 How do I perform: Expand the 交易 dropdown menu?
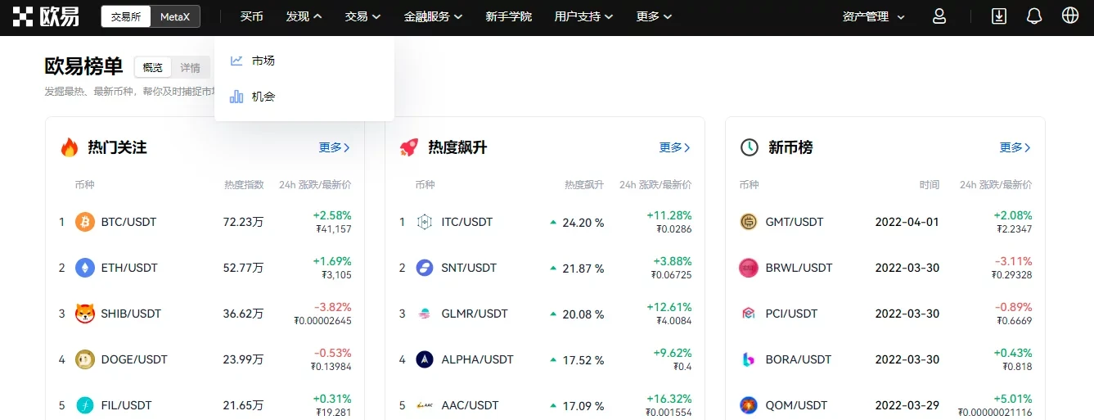pos(363,16)
